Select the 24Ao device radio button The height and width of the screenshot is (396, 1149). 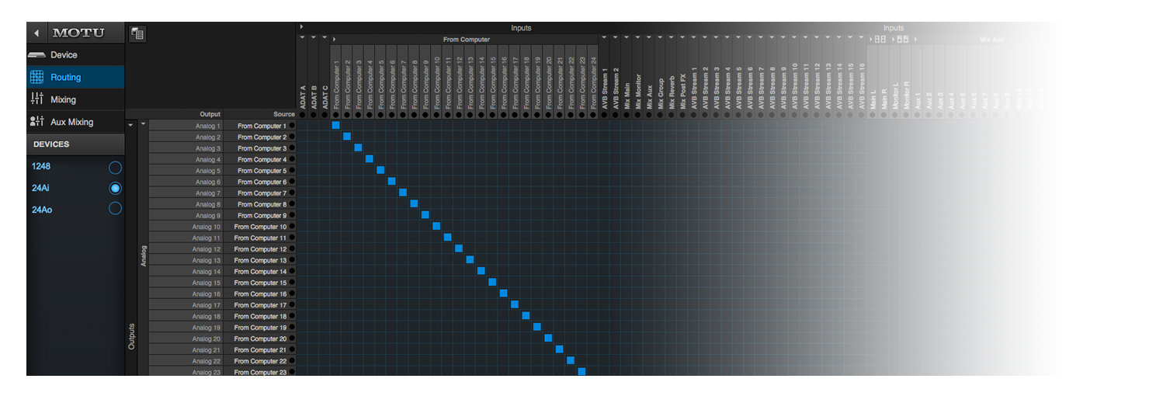pyautogui.click(x=115, y=209)
